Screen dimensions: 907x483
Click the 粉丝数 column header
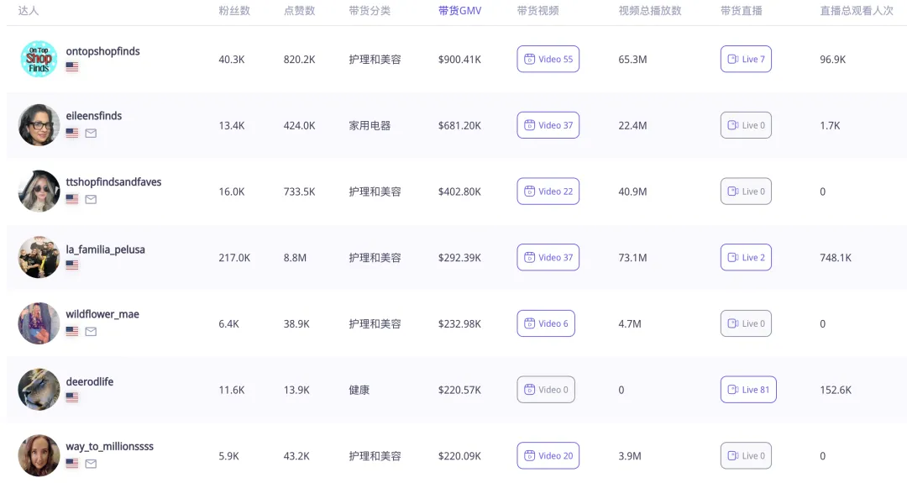235,11
